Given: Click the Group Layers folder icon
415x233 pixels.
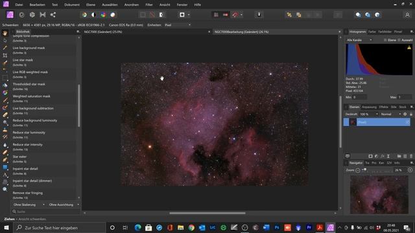Looking at the screenshot, I should [x=399, y=157].
